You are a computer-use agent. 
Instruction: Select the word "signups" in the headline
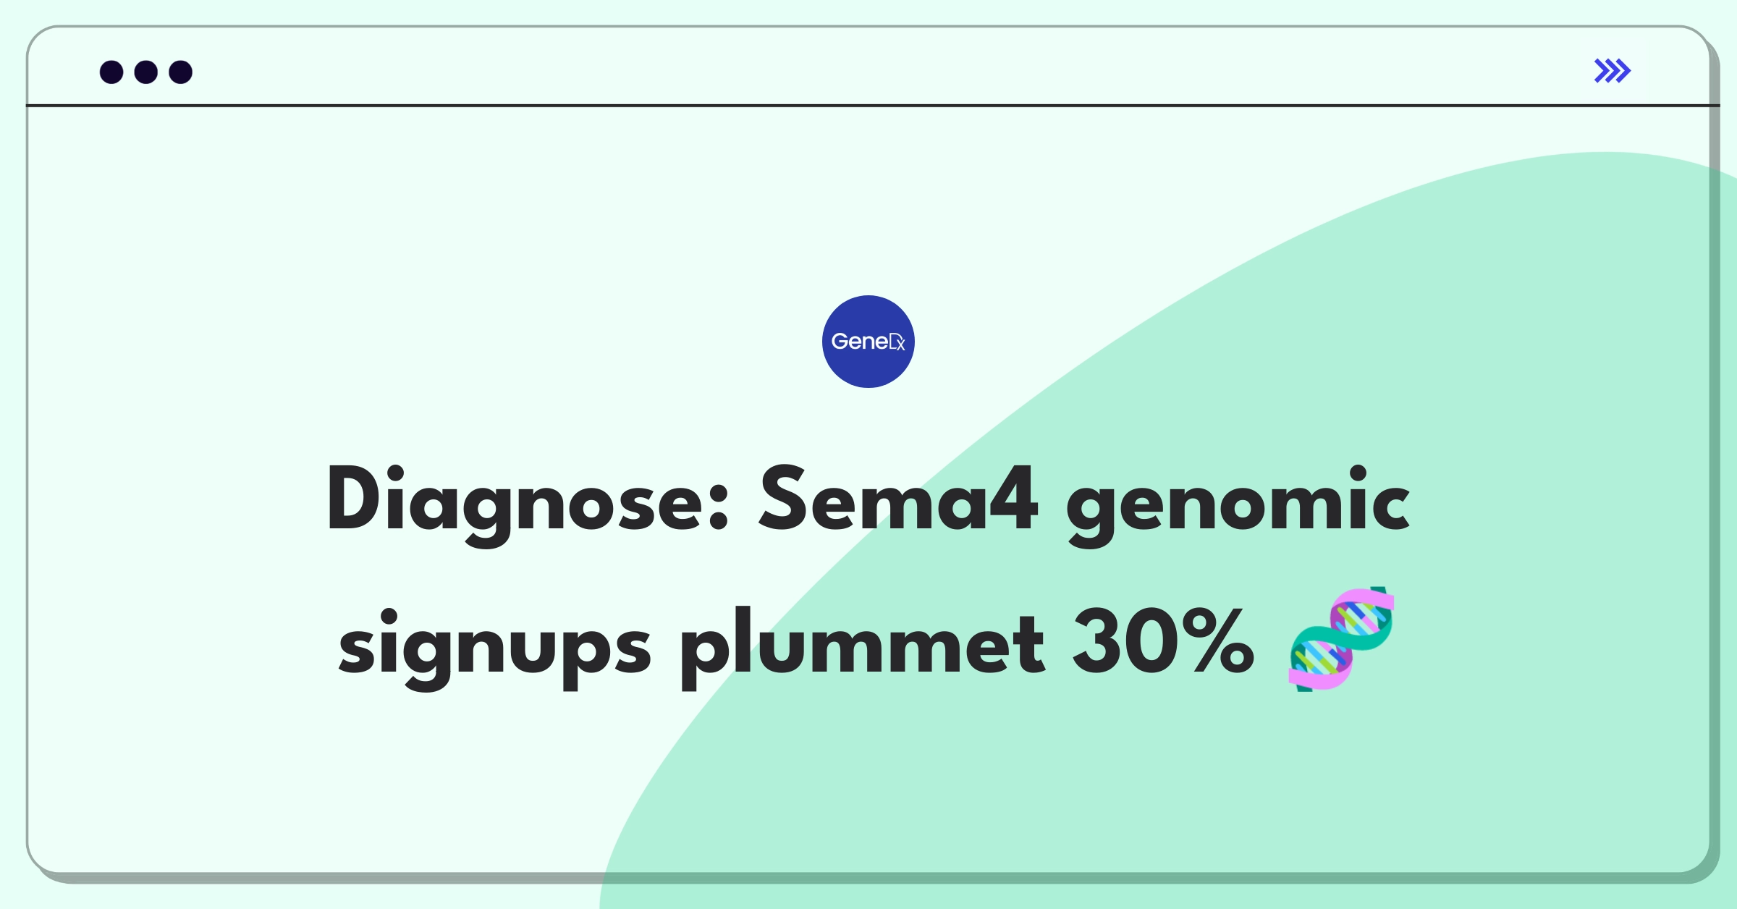pyautogui.click(x=495, y=648)
